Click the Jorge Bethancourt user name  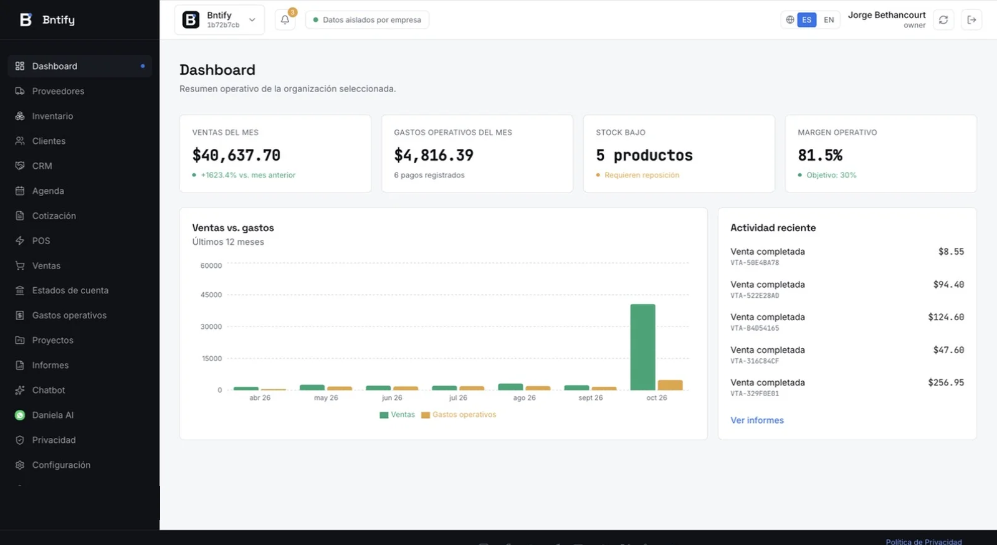point(887,15)
